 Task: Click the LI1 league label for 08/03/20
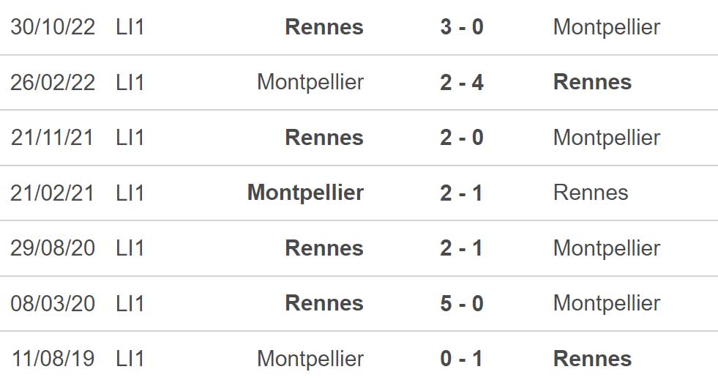[130, 303]
